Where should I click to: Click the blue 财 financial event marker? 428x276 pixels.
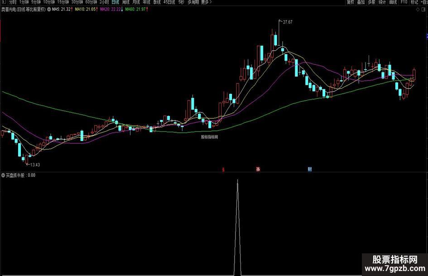[x=309, y=169]
